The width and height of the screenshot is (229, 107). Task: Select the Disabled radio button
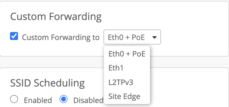[63, 99]
